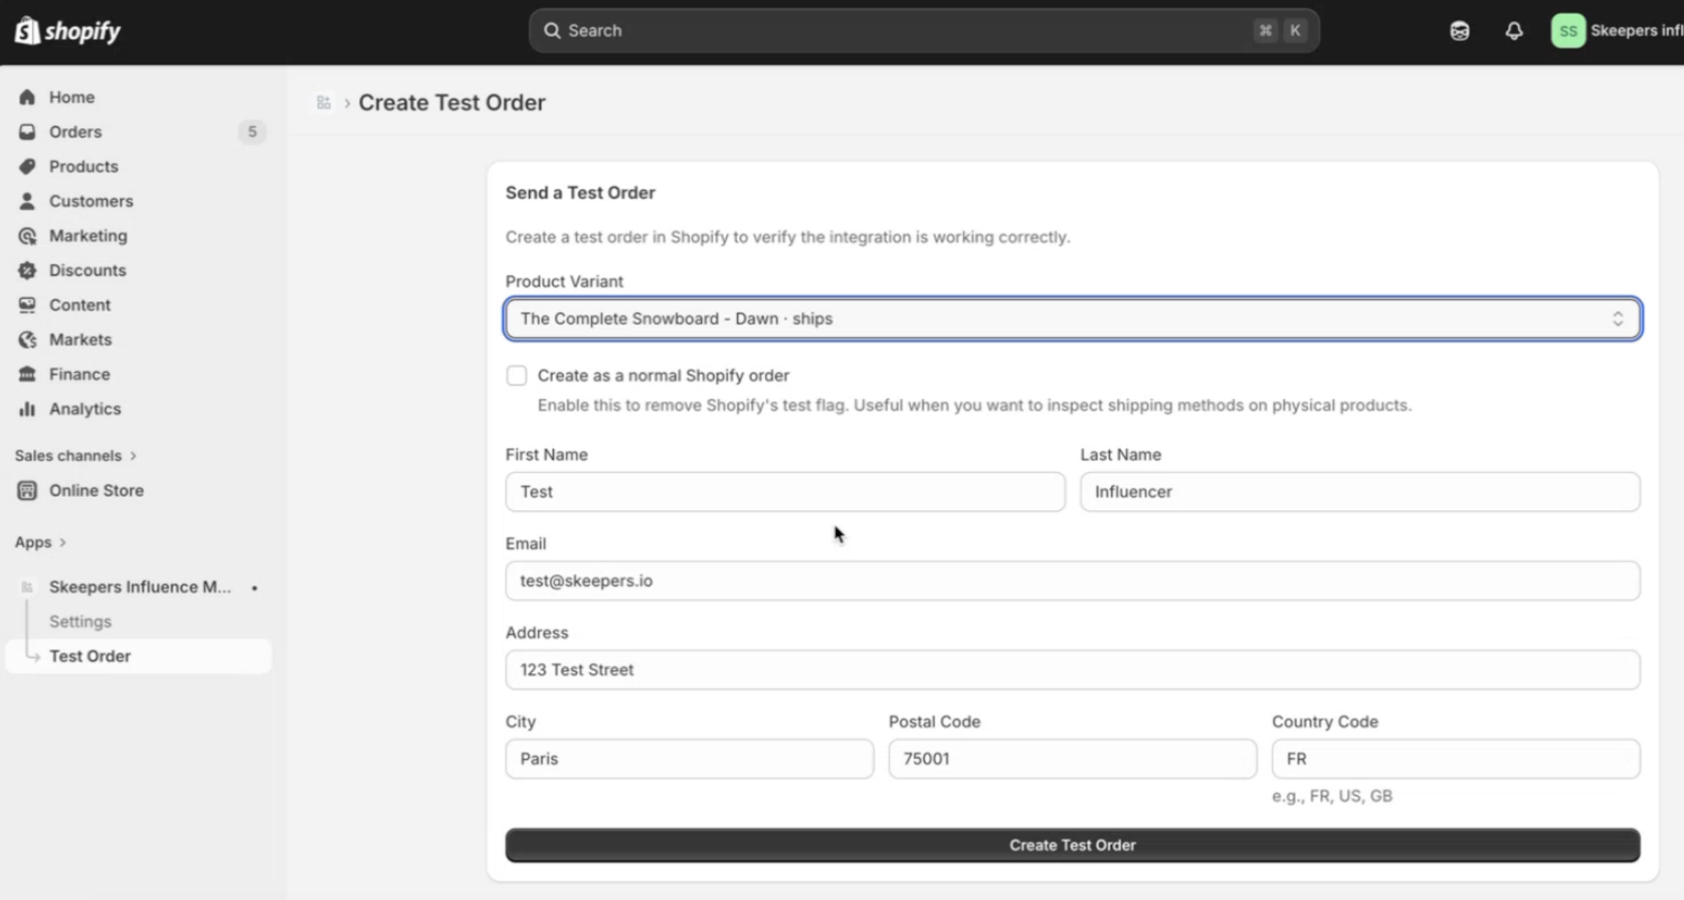Open the Sidekick assistant icon

(1459, 31)
